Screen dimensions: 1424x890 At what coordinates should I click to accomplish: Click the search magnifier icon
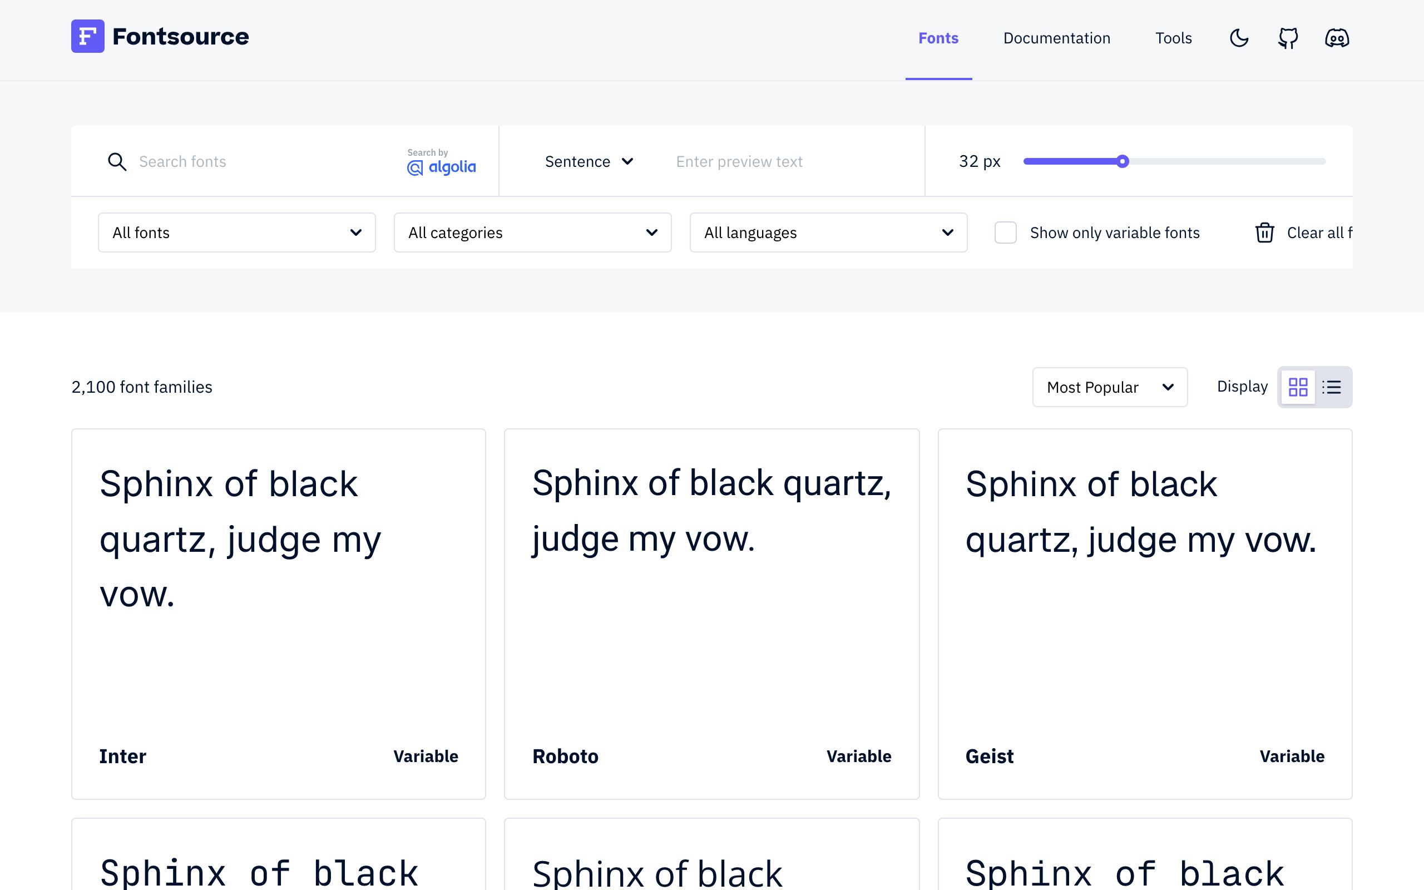(117, 161)
